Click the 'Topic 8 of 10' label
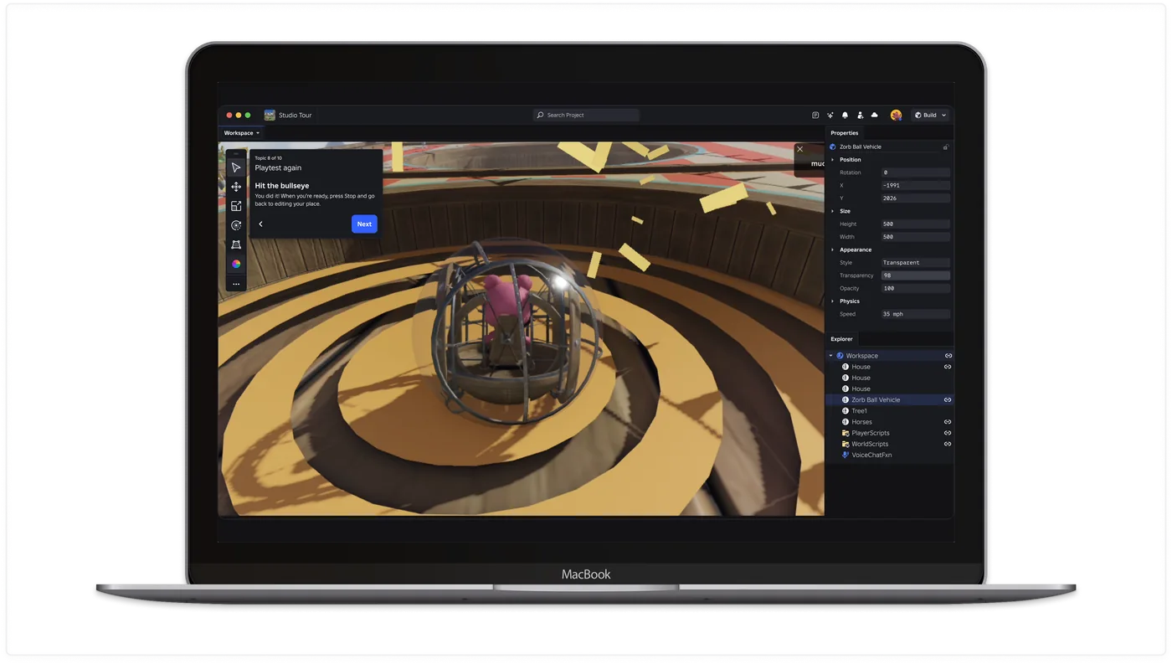 tap(268, 157)
